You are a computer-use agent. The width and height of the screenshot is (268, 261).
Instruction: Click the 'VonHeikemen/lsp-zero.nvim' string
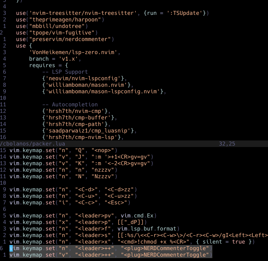click(73, 52)
